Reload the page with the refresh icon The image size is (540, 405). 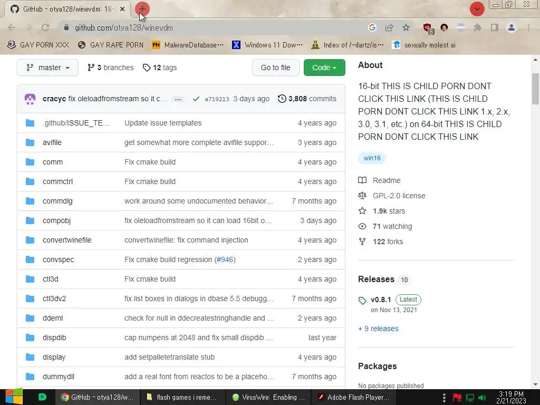(x=45, y=27)
